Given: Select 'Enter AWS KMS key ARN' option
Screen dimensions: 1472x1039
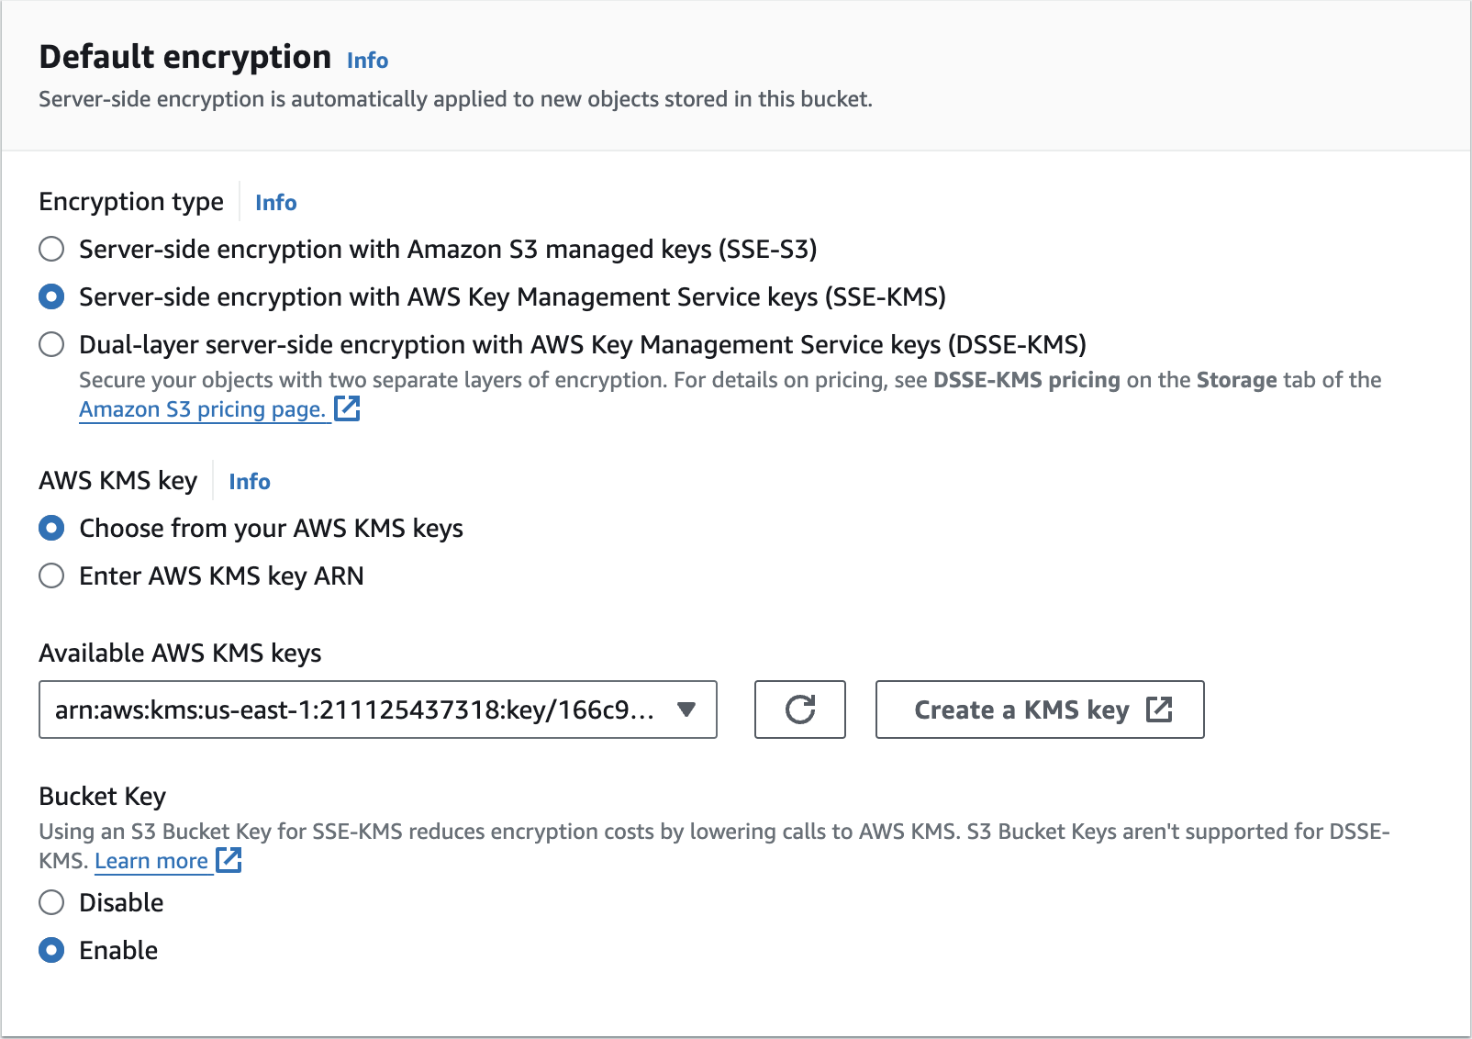Looking at the screenshot, I should pyautogui.click(x=51, y=575).
